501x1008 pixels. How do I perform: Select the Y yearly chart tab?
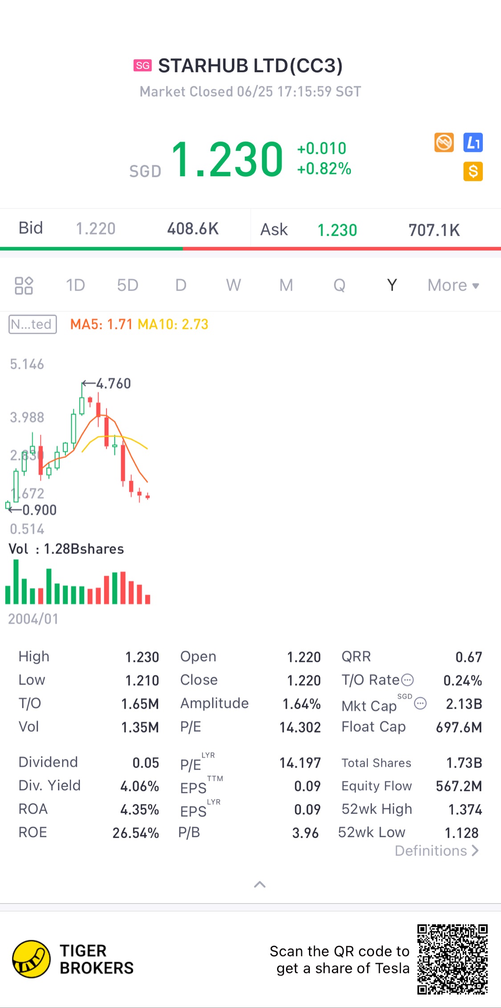392,285
